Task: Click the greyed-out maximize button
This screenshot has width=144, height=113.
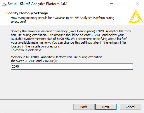Action: (124, 4)
